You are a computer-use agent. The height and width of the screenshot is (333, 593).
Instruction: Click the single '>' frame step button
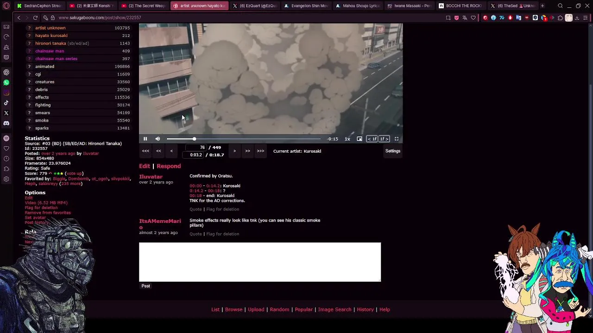click(234, 151)
